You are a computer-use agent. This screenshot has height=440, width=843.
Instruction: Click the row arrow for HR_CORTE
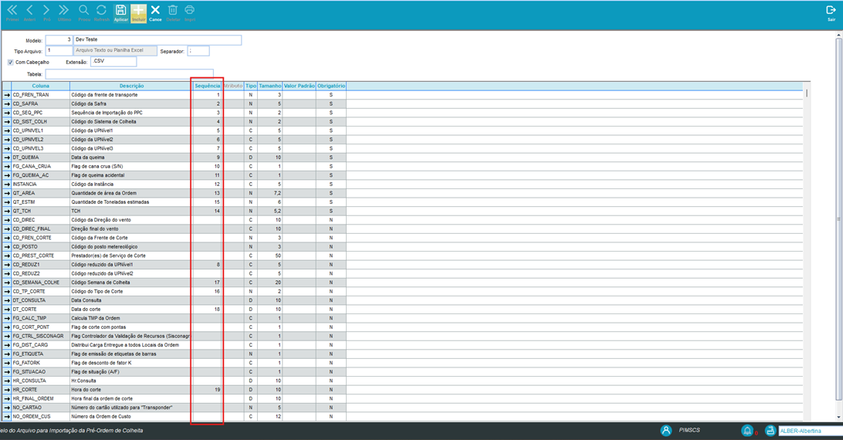(x=7, y=389)
